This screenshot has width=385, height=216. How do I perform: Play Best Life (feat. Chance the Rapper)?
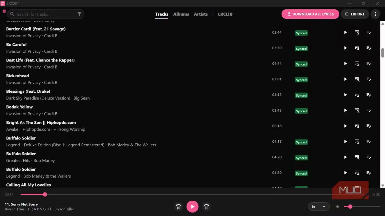click(x=345, y=64)
